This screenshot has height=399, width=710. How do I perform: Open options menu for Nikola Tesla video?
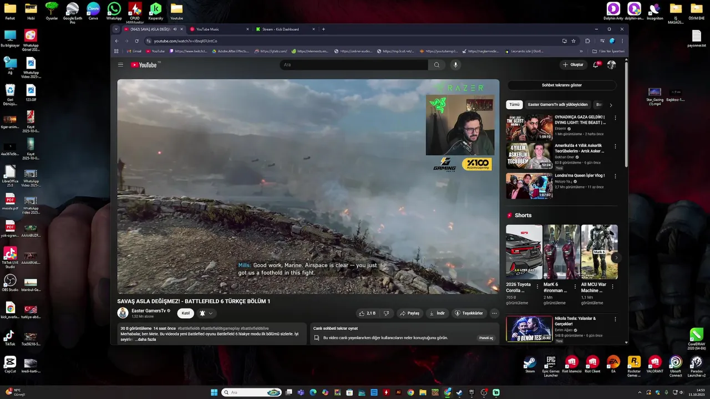coord(615,319)
